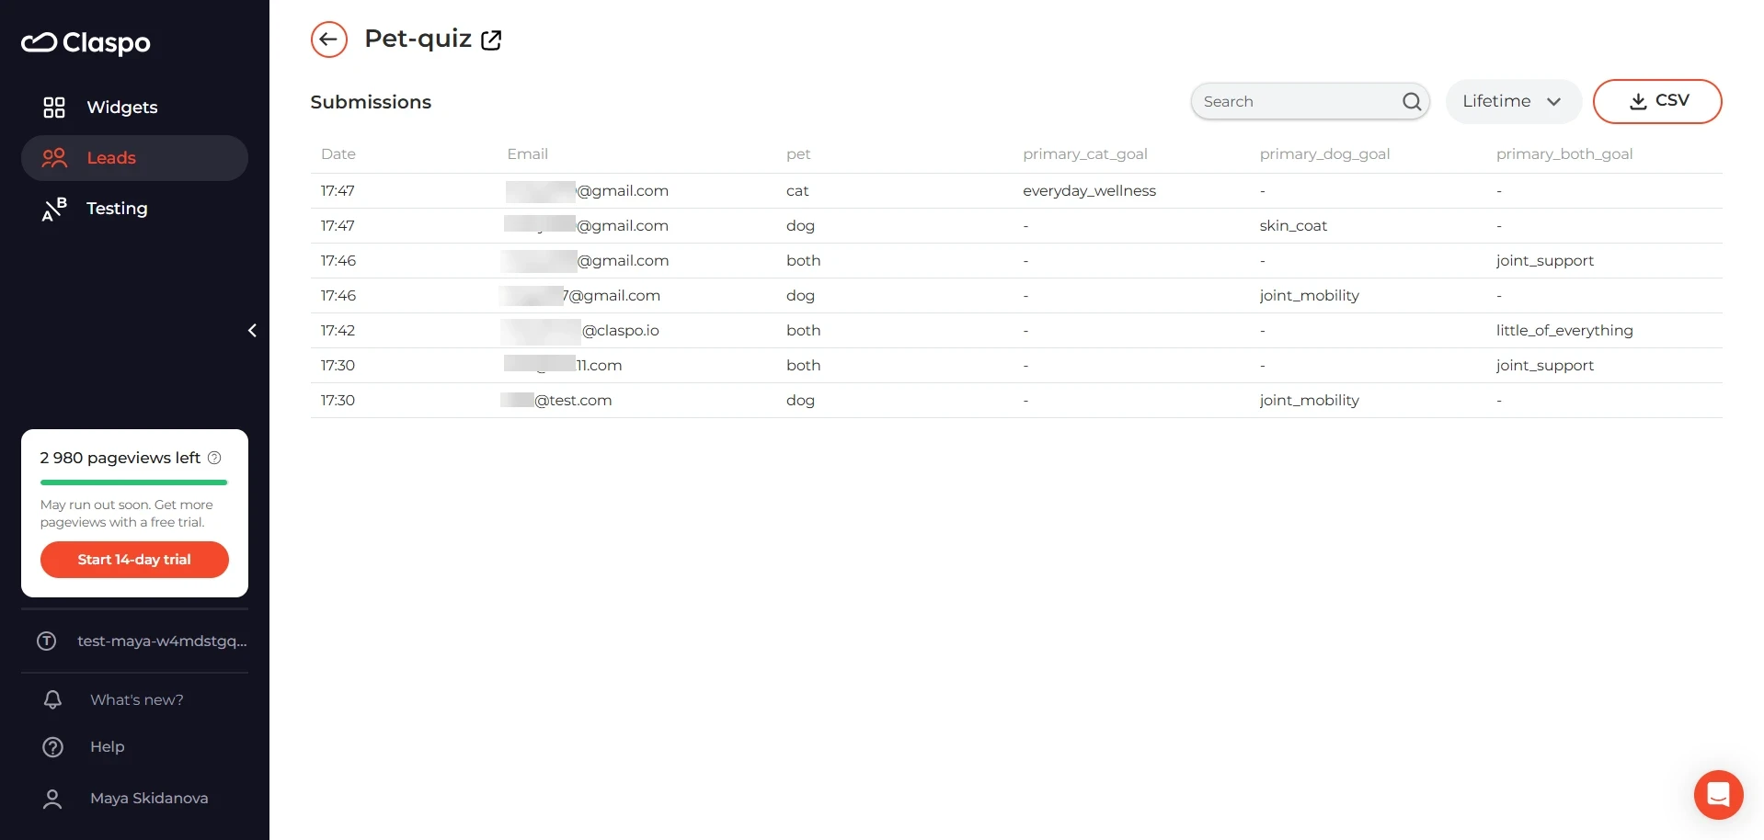Click the user profile icon
This screenshot has height=840, width=1764.
[x=52, y=799]
